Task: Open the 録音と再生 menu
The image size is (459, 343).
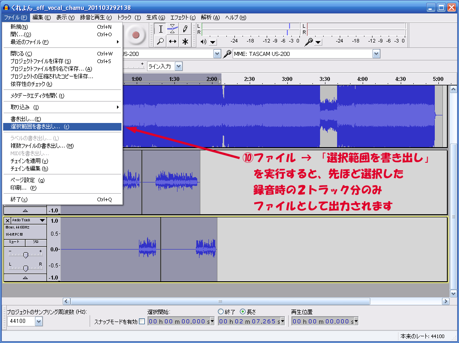Action: 96,17
